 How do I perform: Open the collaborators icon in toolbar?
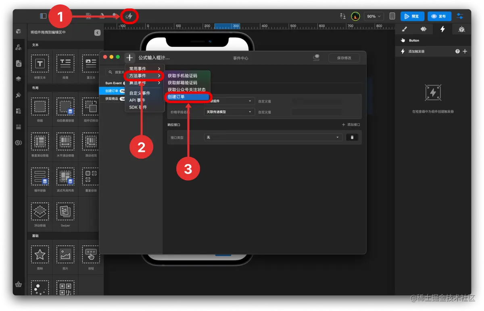click(343, 16)
